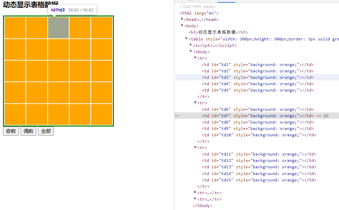The width and height of the screenshot is (339, 210).
Task: Open the ellipsis menu beside td7 row
Action: click(x=177, y=116)
